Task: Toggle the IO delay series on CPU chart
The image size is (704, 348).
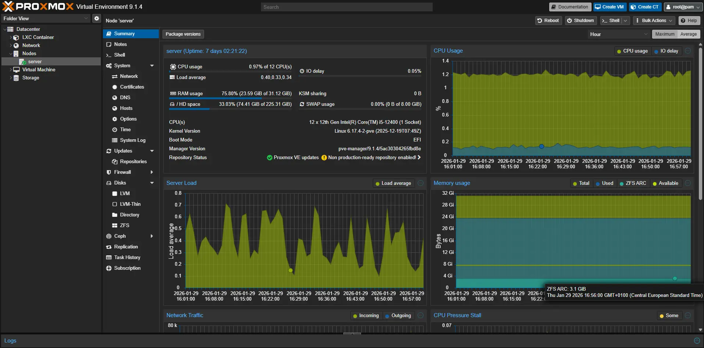Action: pos(667,51)
